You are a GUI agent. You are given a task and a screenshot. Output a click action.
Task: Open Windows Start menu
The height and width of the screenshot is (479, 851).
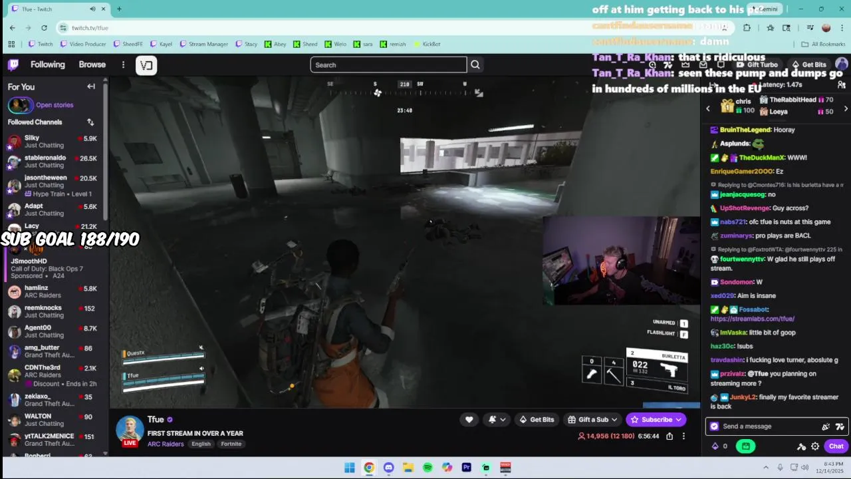(x=350, y=468)
